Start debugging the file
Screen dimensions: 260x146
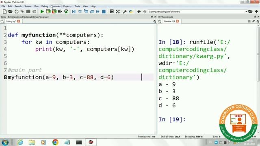pos(74,12)
